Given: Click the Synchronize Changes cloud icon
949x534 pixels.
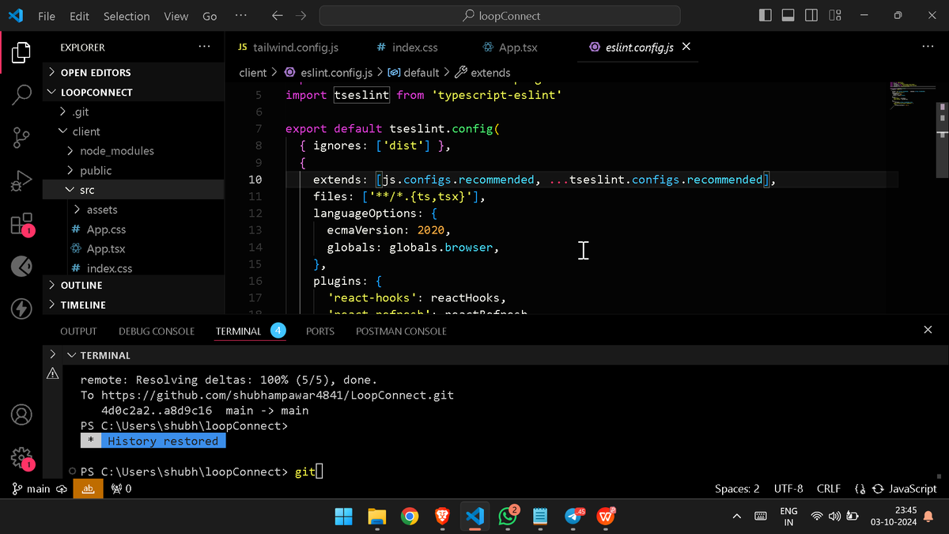Looking at the screenshot, I should pos(61,489).
